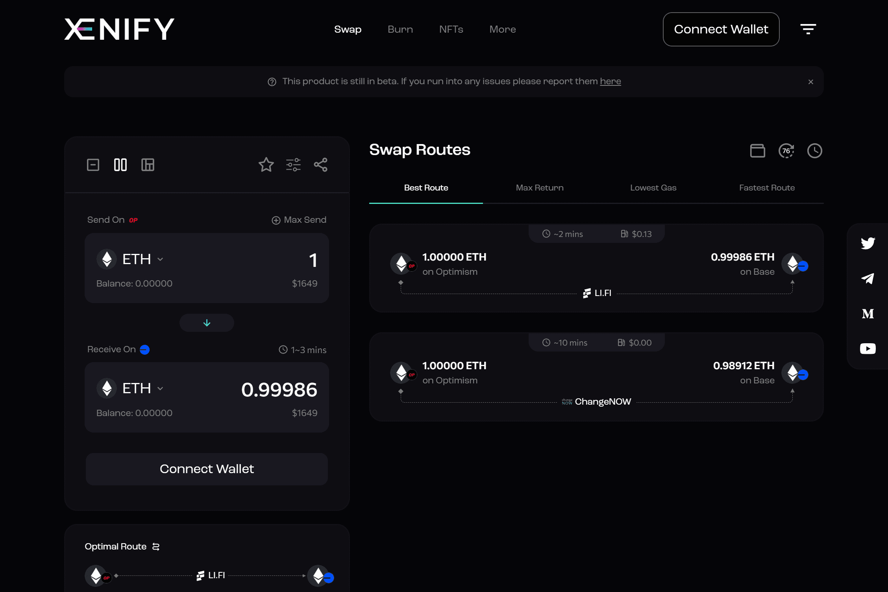
Task: Open the favorites star icon
Action: point(266,165)
